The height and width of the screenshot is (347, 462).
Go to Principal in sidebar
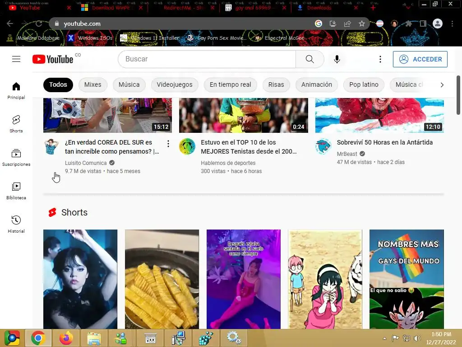point(16,90)
